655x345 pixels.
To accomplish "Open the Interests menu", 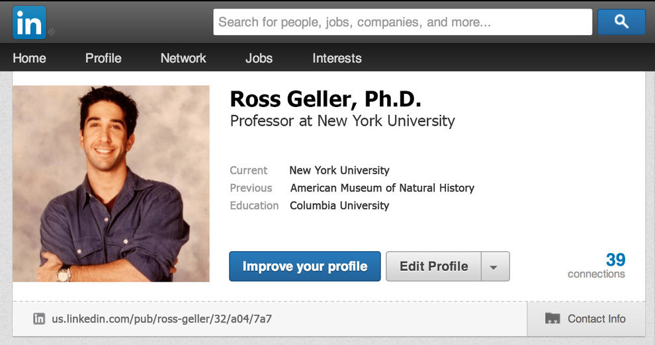I will pyautogui.click(x=337, y=58).
